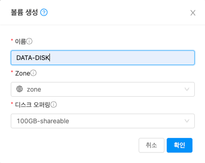This screenshot has width=205, height=163.
Task: Click the red asterisk beside 이름
Action: coord(12,41)
